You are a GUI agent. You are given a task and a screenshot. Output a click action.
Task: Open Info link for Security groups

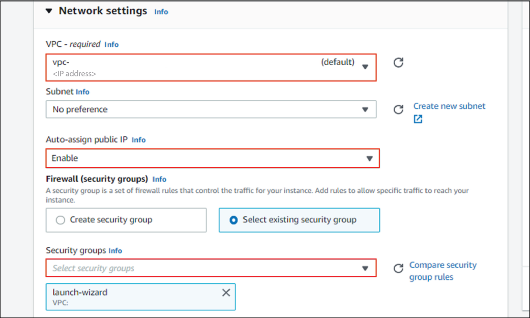pyautogui.click(x=115, y=251)
